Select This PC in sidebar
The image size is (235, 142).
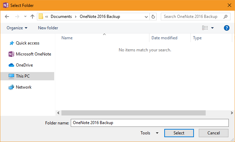coord(27,76)
